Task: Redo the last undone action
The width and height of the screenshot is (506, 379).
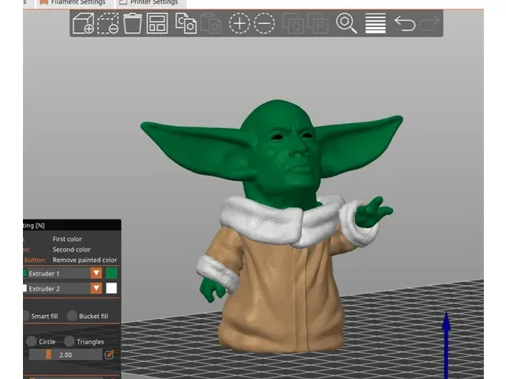Action: point(429,23)
